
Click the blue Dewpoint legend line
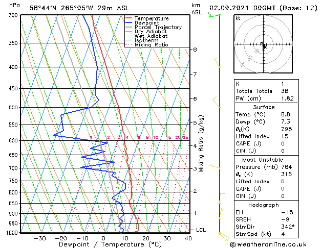pos(129,23)
